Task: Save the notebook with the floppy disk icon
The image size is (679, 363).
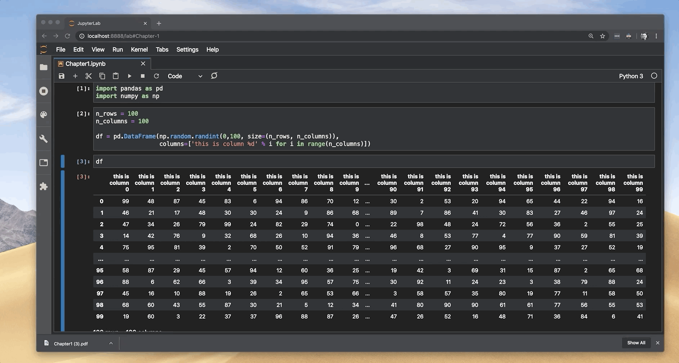Action: [x=62, y=76]
